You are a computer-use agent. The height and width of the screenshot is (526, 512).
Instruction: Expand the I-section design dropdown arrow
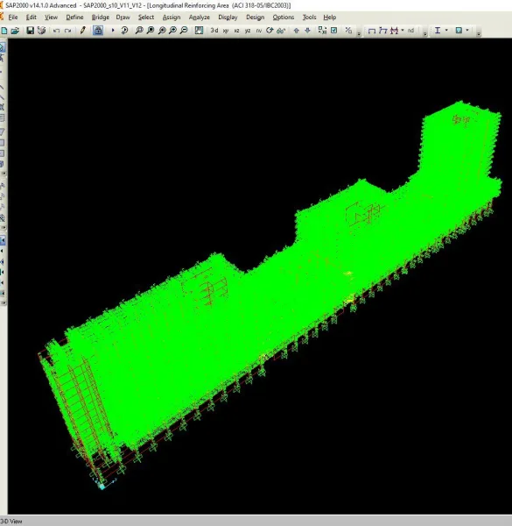tap(446, 30)
